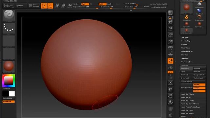Expand the SubTool palette section
The image size is (210, 118).
tap(185, 37)
